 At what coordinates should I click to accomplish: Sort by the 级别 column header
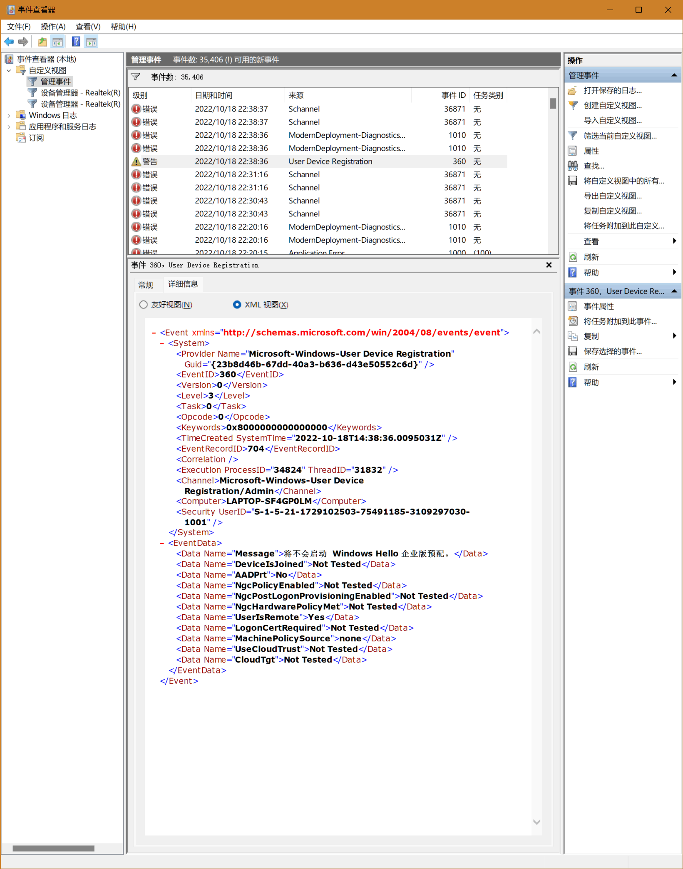159,95
